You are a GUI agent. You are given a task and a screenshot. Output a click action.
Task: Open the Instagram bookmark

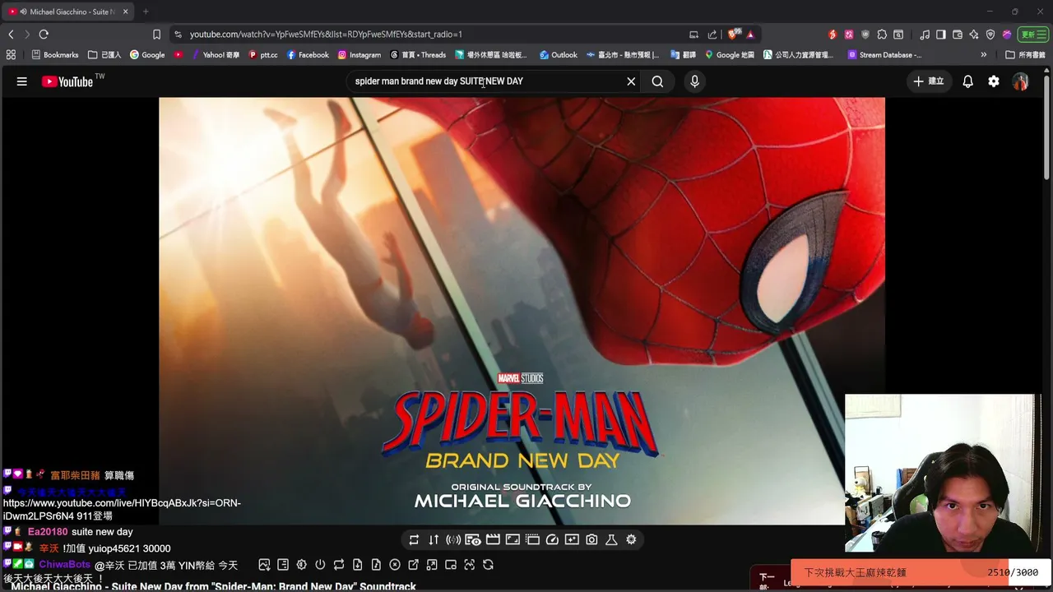[360, 55]
